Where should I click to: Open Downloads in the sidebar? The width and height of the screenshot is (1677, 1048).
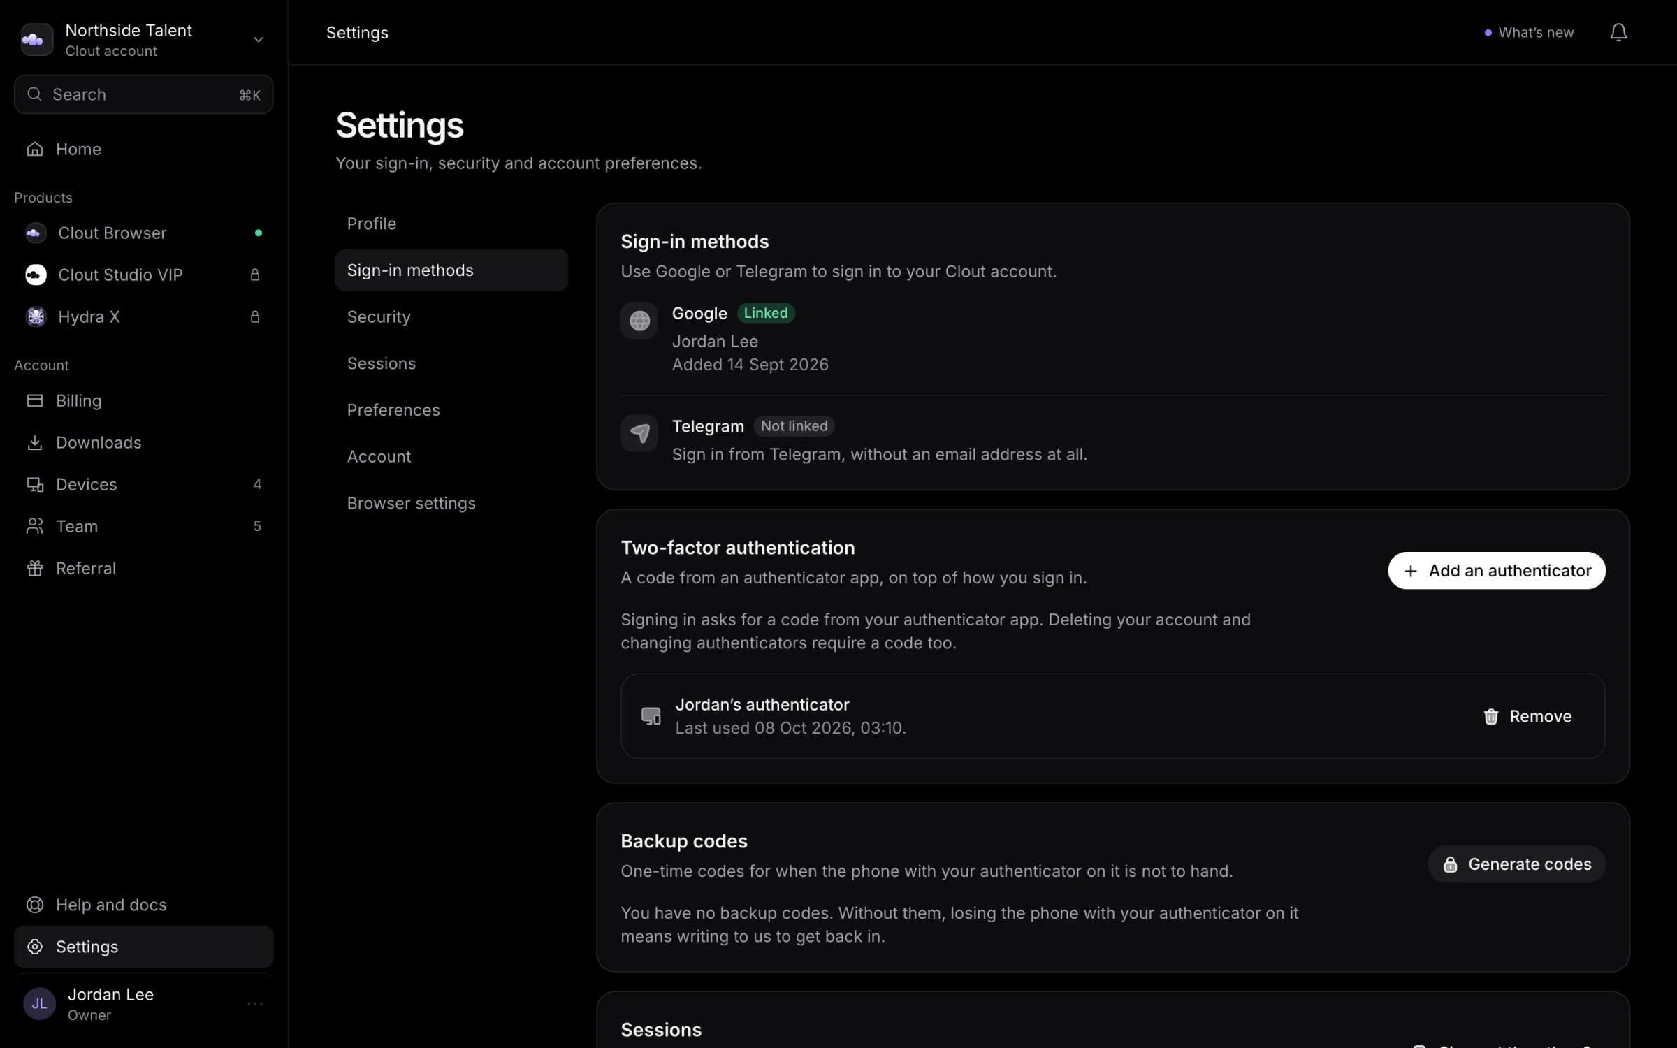[x=143, y=442]
